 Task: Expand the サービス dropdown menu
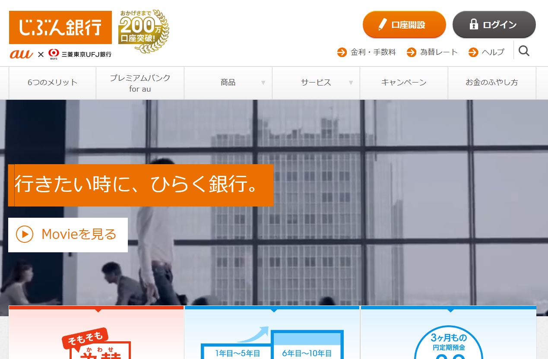[x=316, y=83]
